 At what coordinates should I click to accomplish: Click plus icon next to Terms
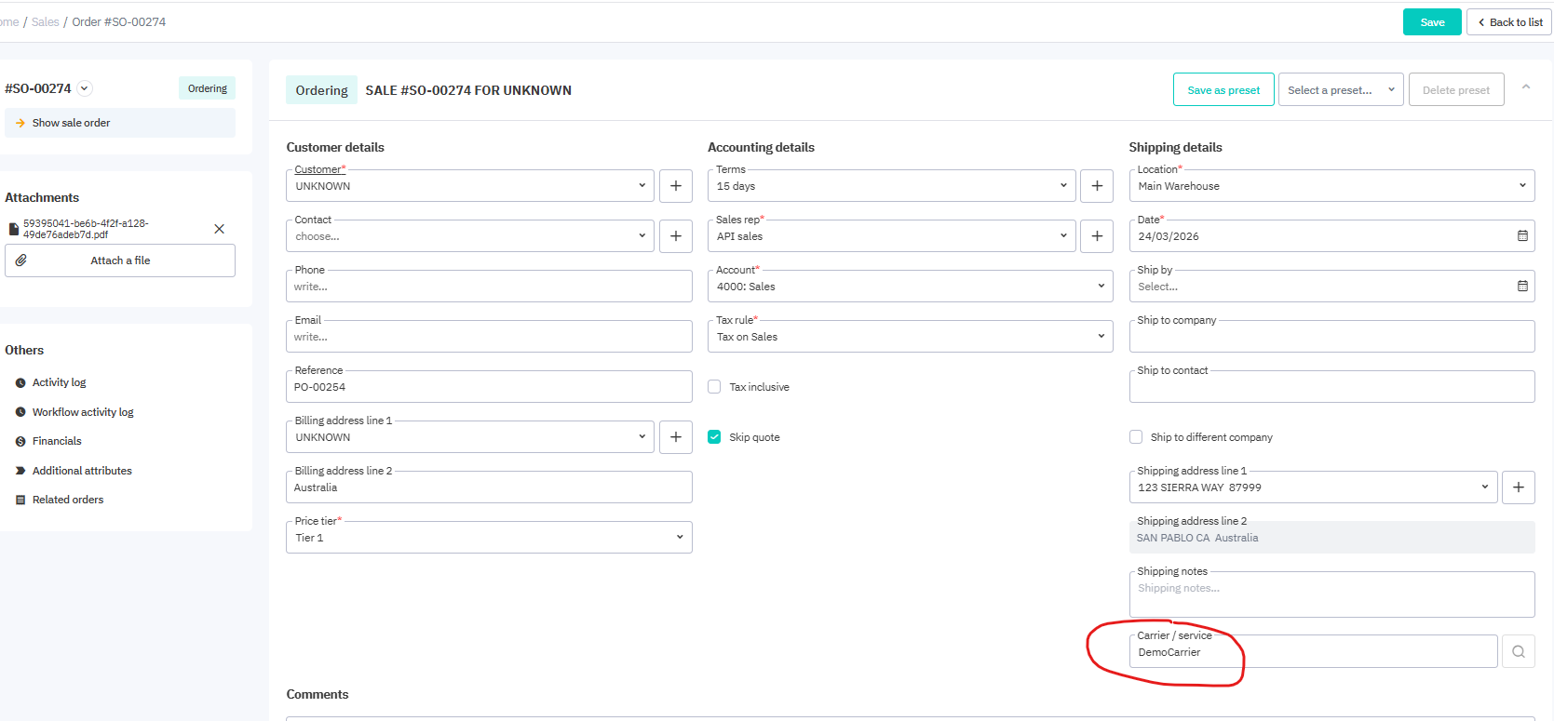click(1097, 186)
